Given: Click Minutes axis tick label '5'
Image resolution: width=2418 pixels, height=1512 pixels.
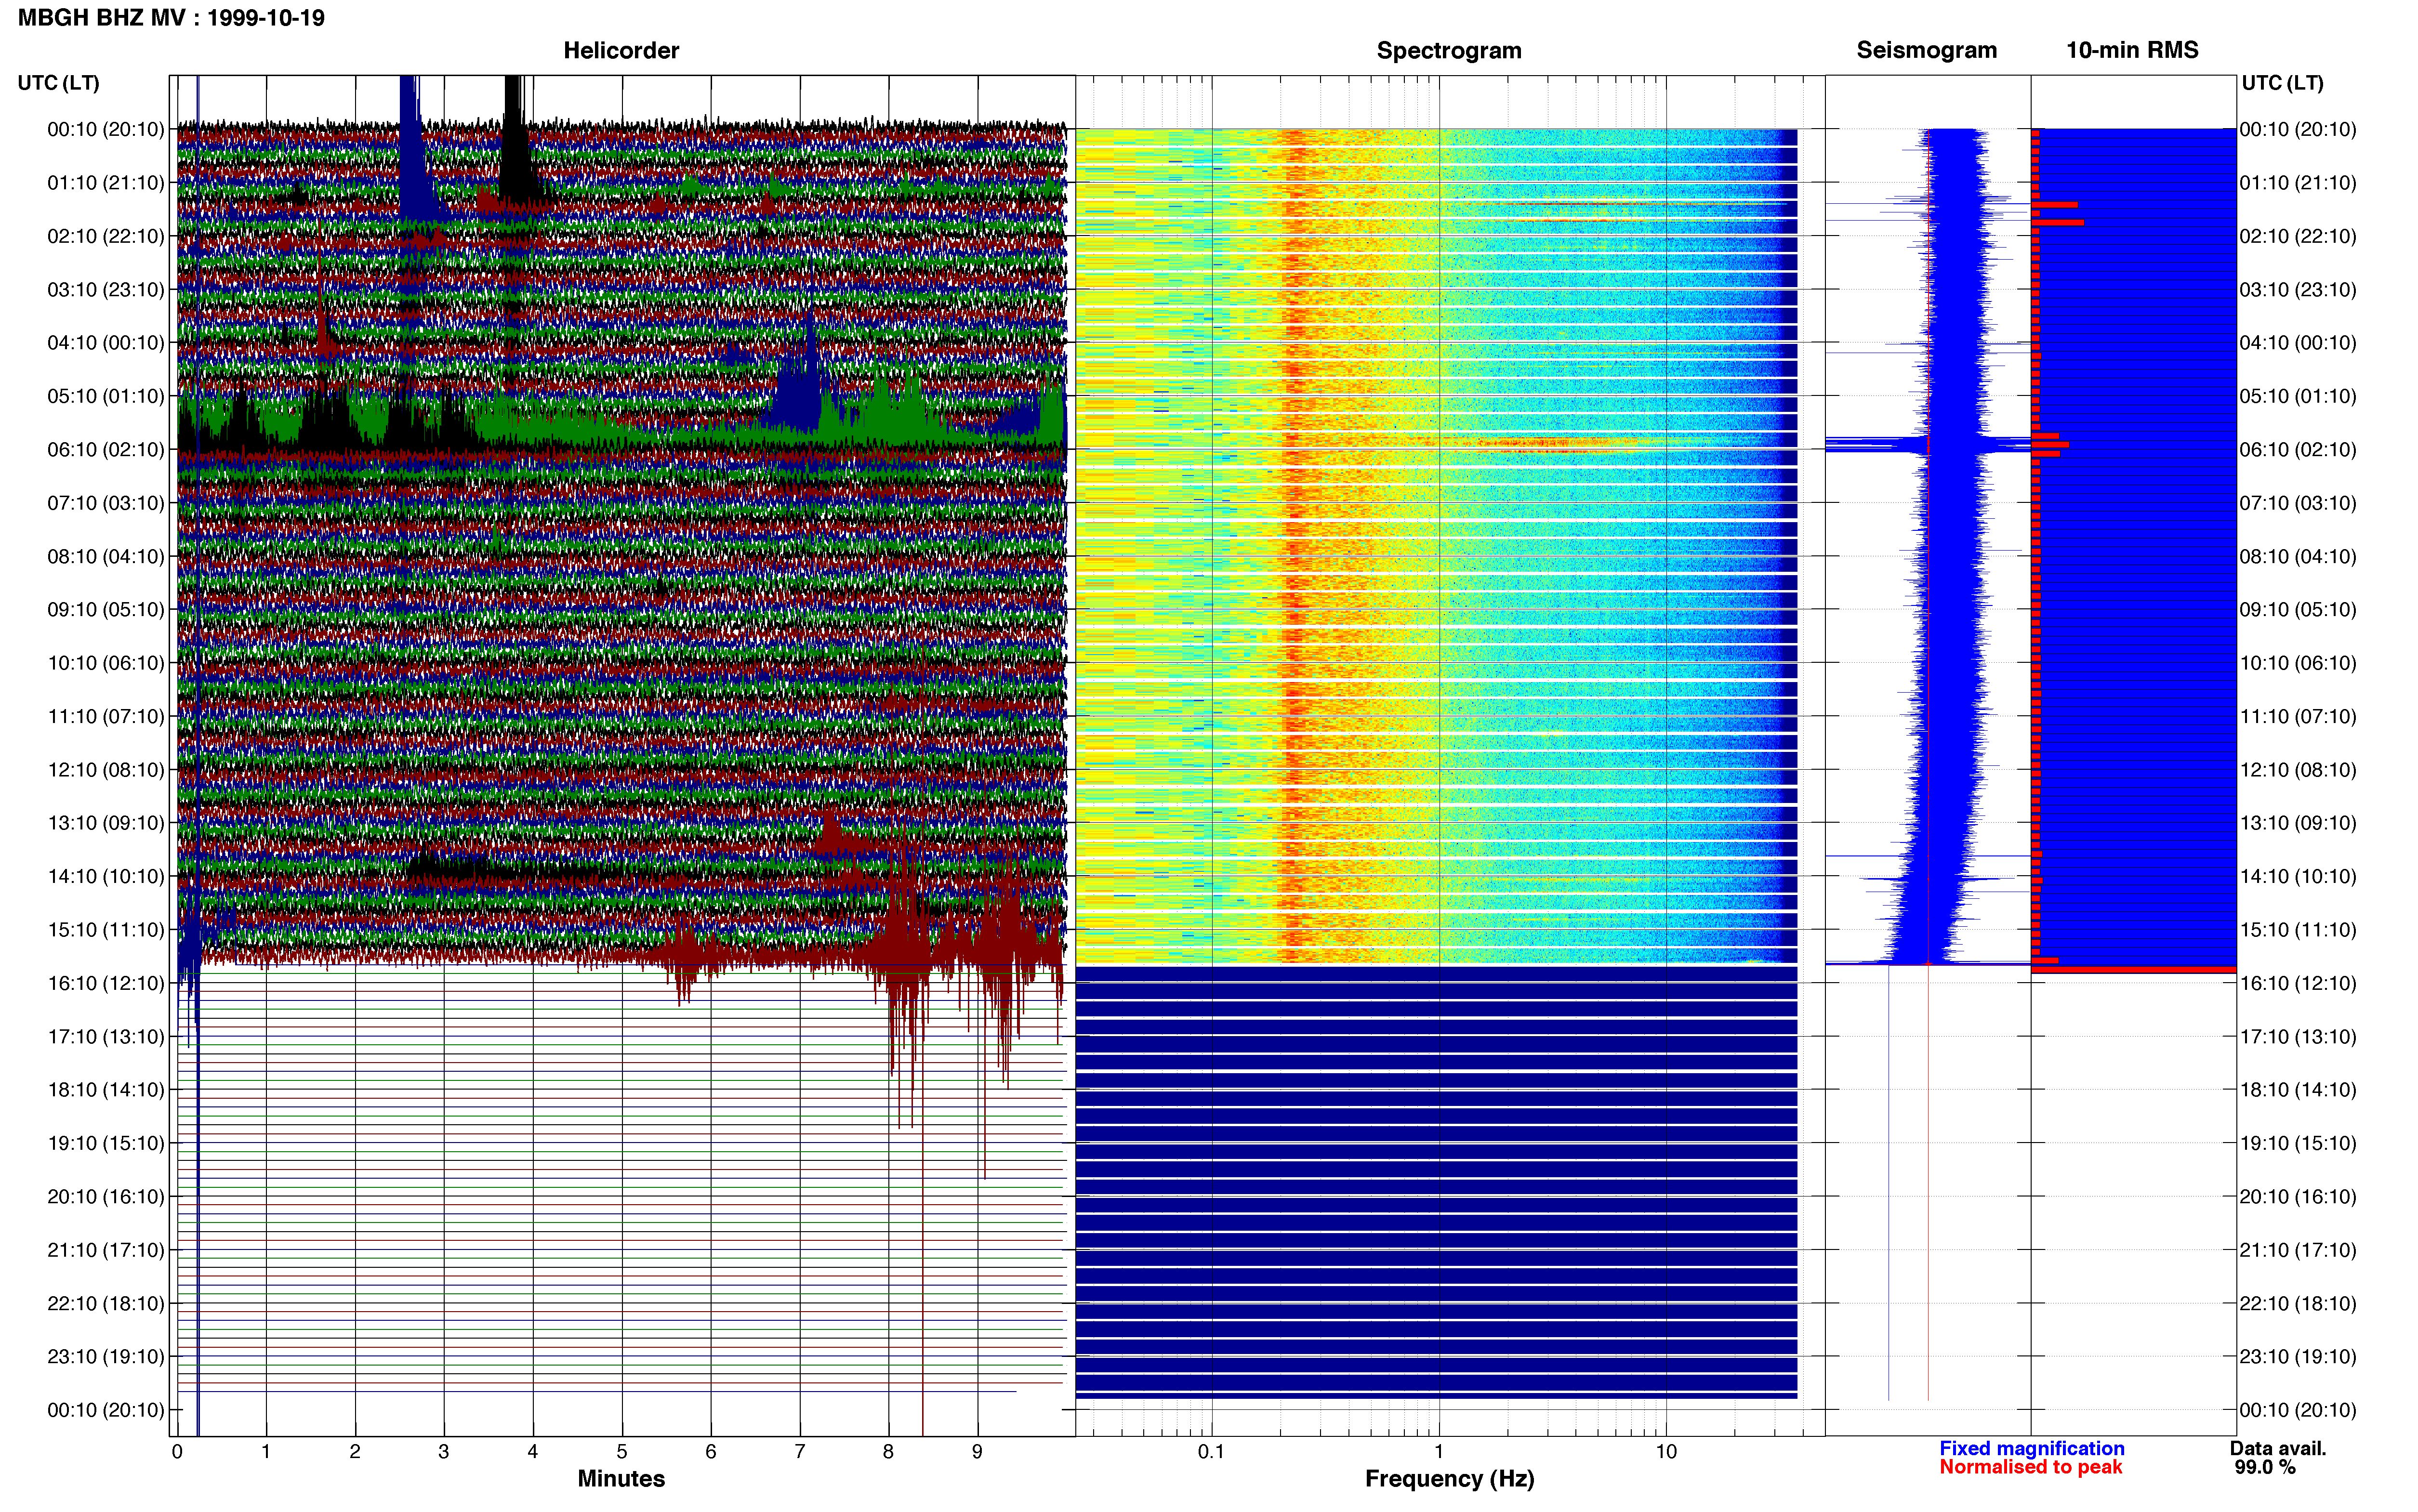Looking at the screenshot, I should tap(622, 1452).
